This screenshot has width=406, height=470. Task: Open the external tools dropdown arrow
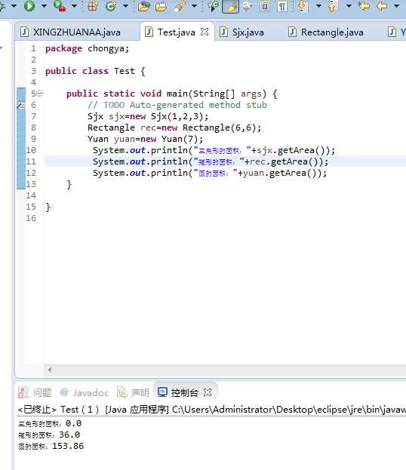75,6
